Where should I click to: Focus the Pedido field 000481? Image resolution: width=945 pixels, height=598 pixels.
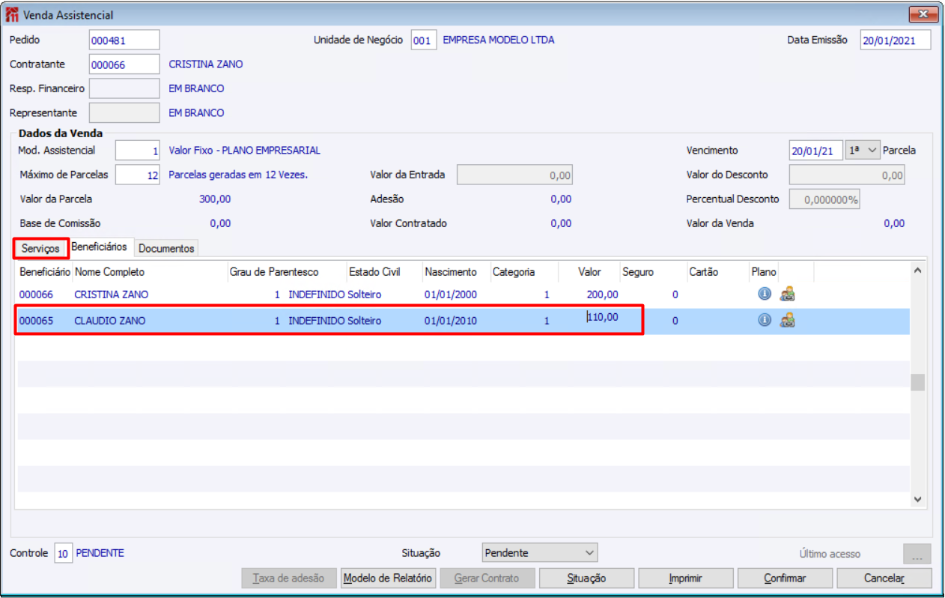[124, 40]
